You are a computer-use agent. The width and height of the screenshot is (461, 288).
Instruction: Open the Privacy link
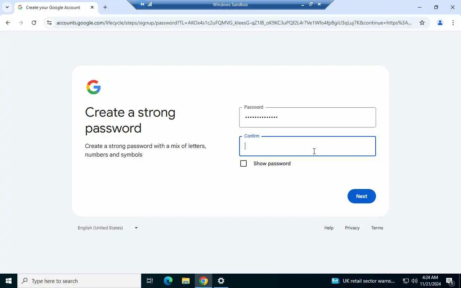(352, 228)
